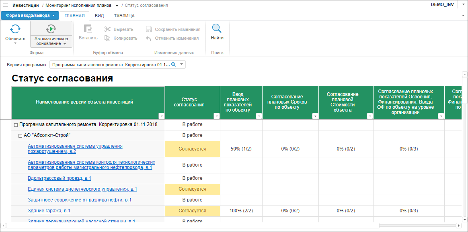Click the Найти search icon
468x232 pixels.
coord(217,28)
